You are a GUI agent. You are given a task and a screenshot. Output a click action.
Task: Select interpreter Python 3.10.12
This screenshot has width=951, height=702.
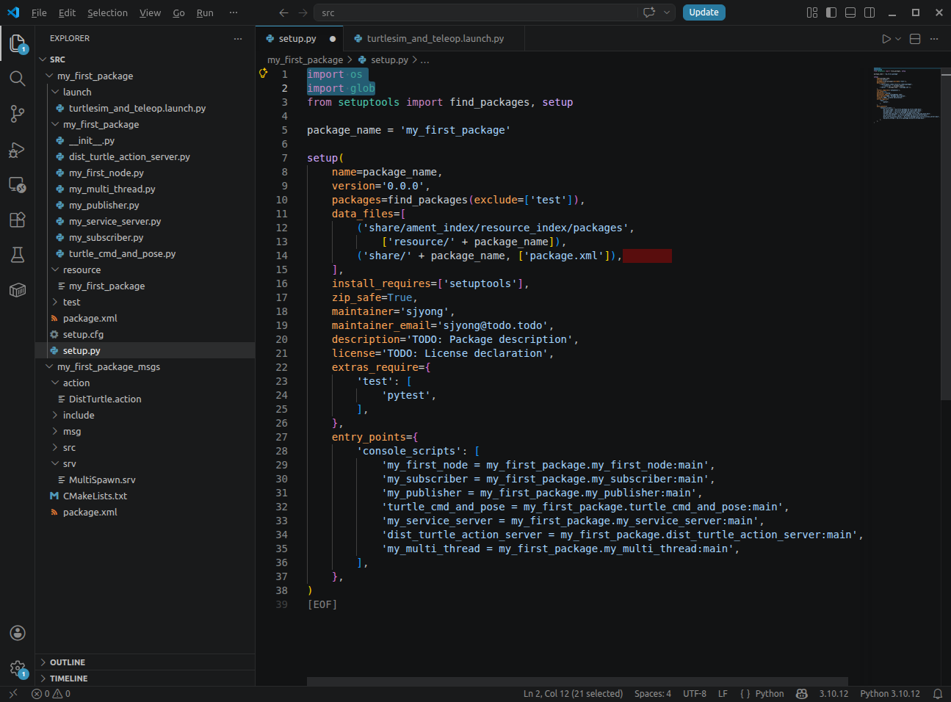coord(889,693)
